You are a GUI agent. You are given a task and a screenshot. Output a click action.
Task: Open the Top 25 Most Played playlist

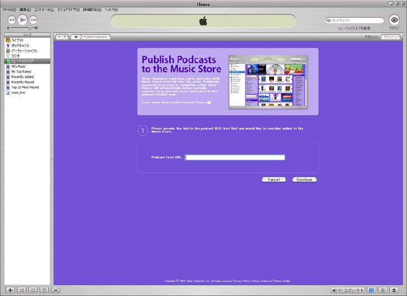click(27, 87)
